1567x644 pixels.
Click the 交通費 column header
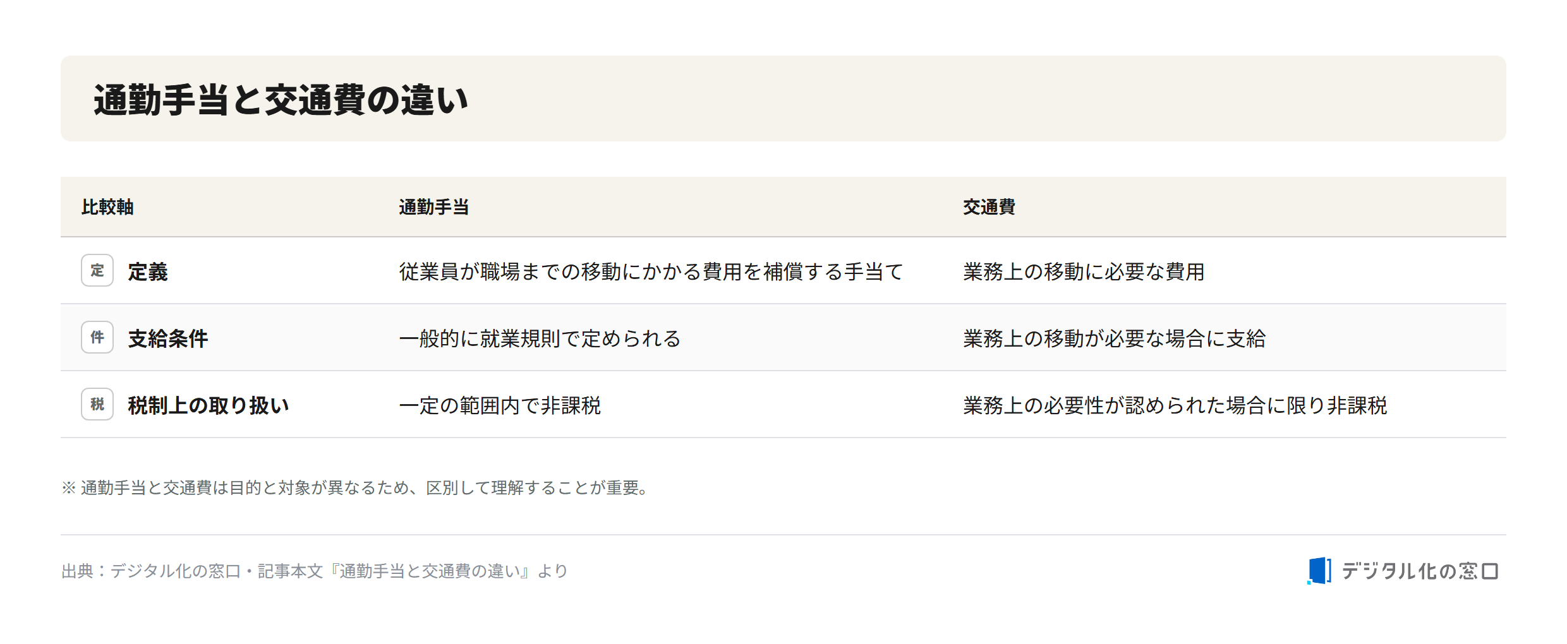[x=989, y=206]
